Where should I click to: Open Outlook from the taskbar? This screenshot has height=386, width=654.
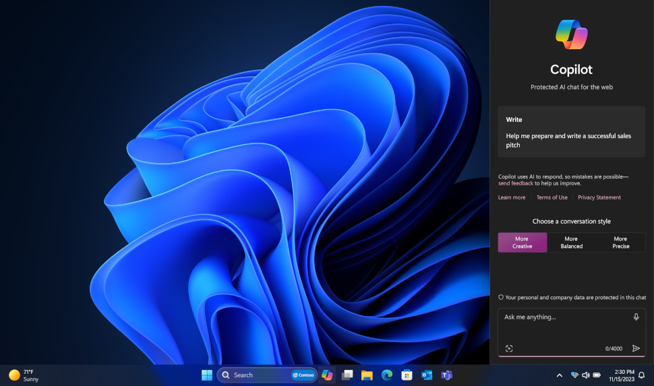coord(427,375)
